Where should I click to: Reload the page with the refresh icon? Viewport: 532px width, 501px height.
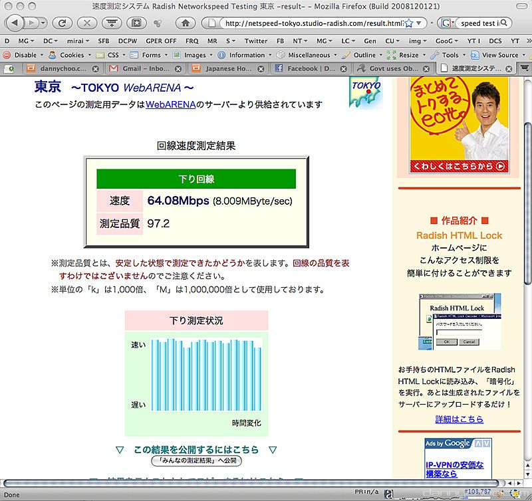pyautogui.click(x=62, y=23)
